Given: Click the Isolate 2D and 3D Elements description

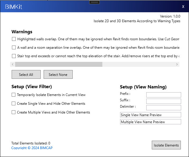Looking at the screenshot, I should click(137, 21).
